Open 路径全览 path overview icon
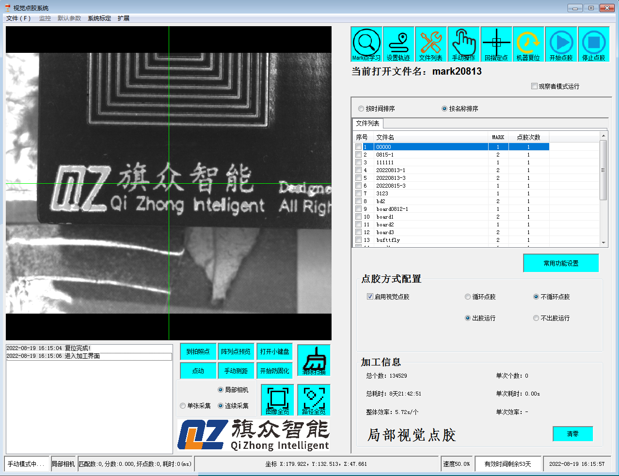Screen dimensions: 619x476 point(314,400)
